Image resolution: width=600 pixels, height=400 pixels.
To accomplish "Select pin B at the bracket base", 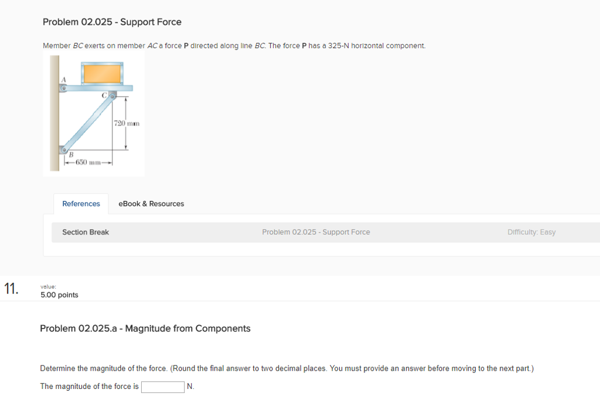I will pyautogui.click(x=64, y=151).
